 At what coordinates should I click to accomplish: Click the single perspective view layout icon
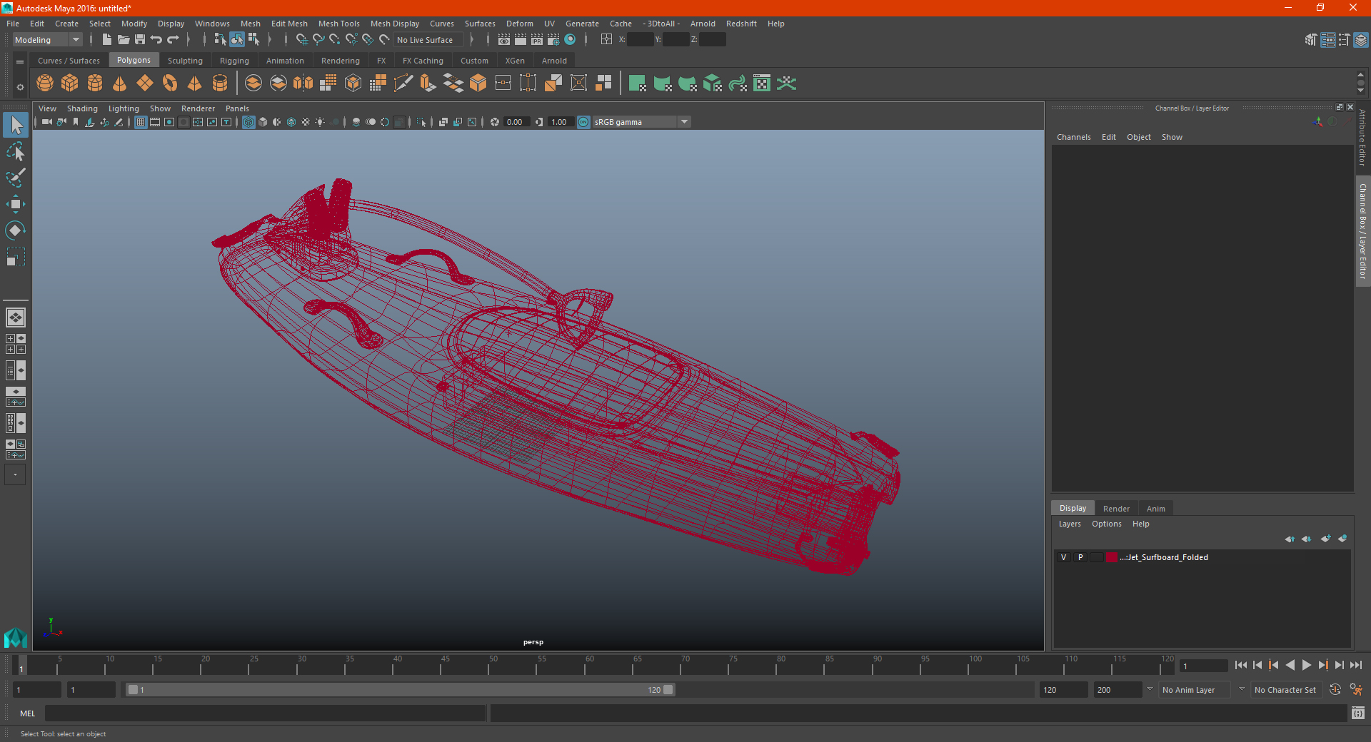[16, 317]
